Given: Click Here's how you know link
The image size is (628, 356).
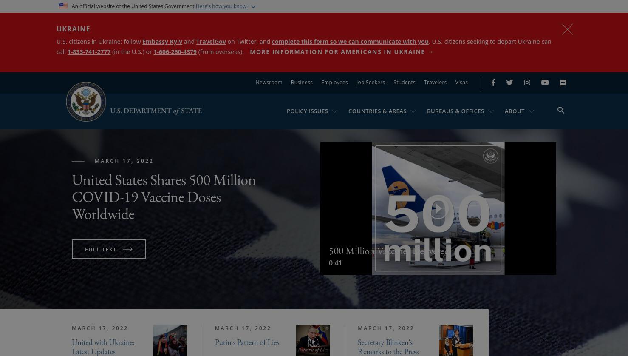Looking at the screenshot, I should coord(221,6).
